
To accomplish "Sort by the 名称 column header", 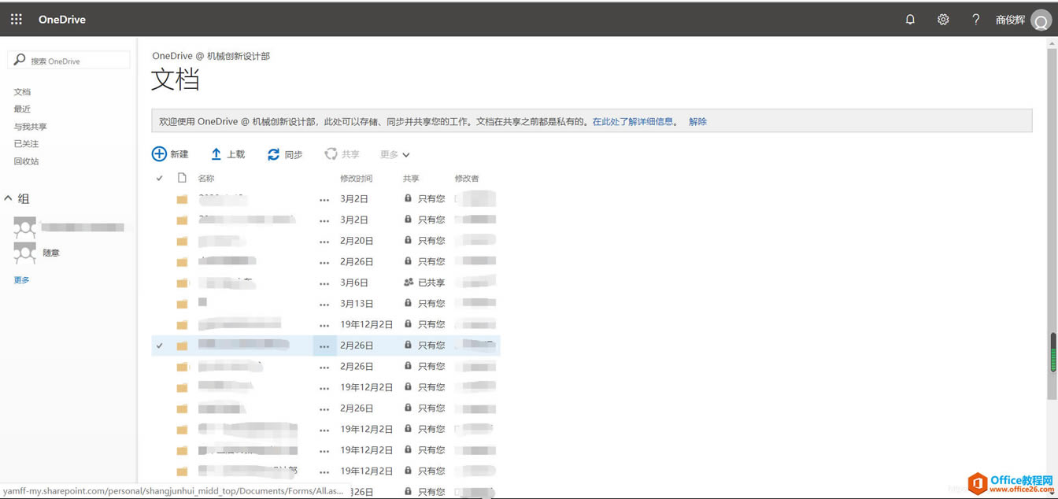I will [x=206, y=179].
